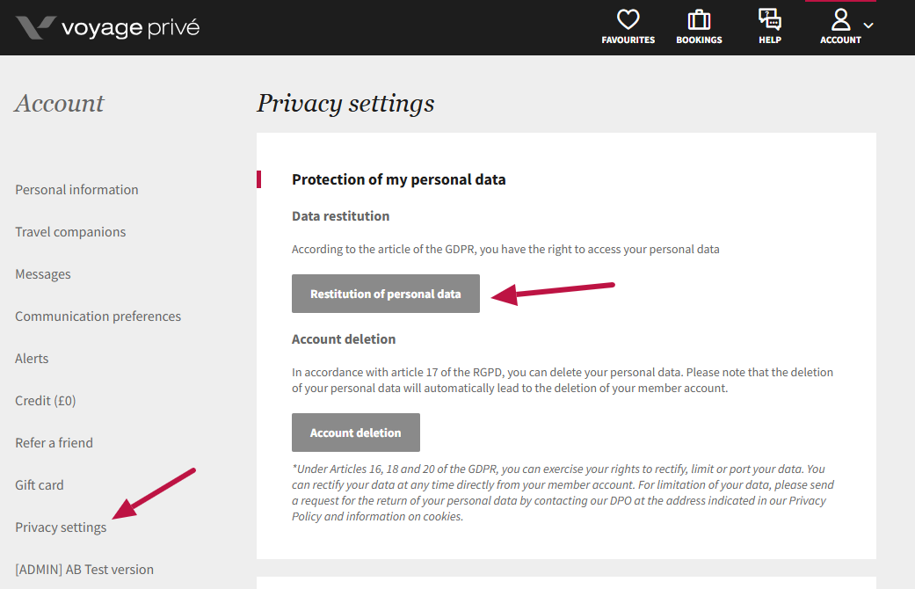Click the Privacy settings page heading

(345, 104)
